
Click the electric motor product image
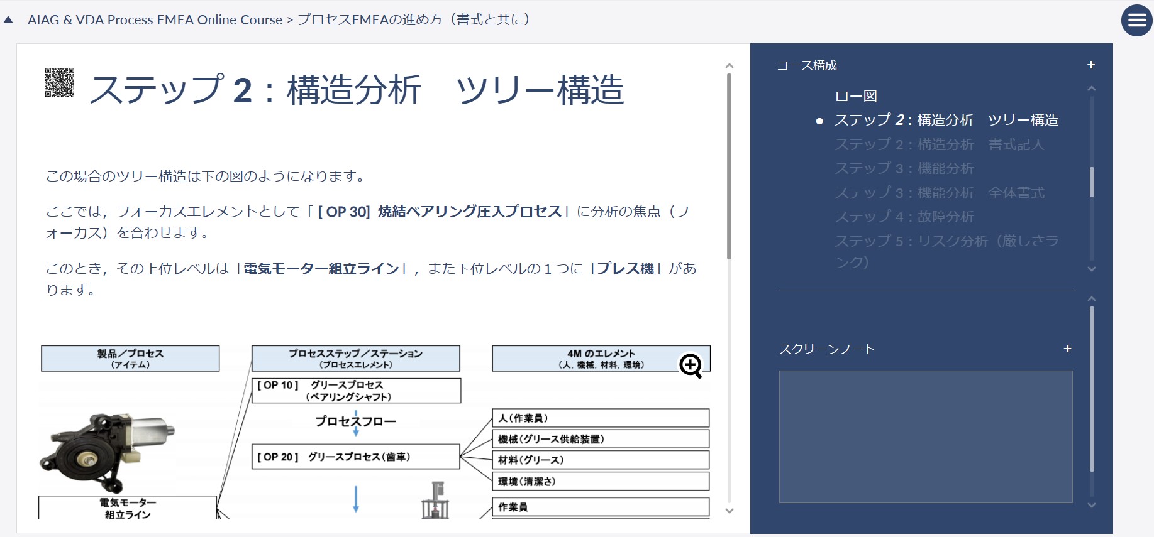click(x=107, y=452)
